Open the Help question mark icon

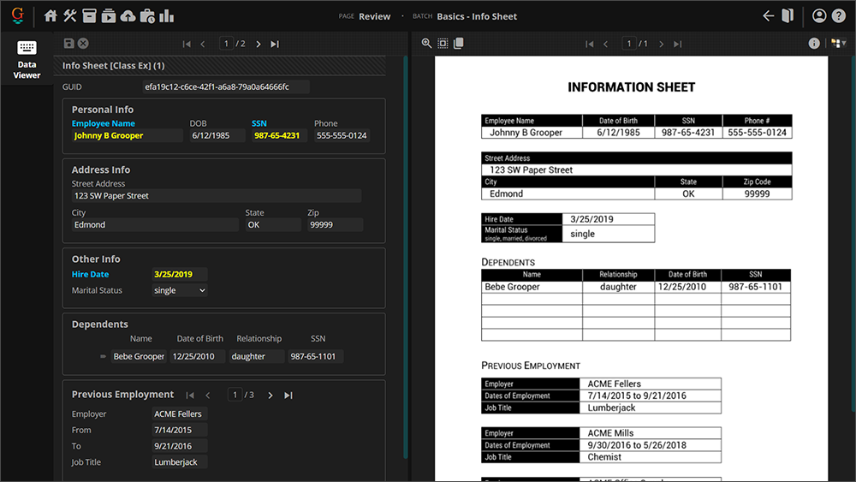pyautogui.click(x=838, y=15)
